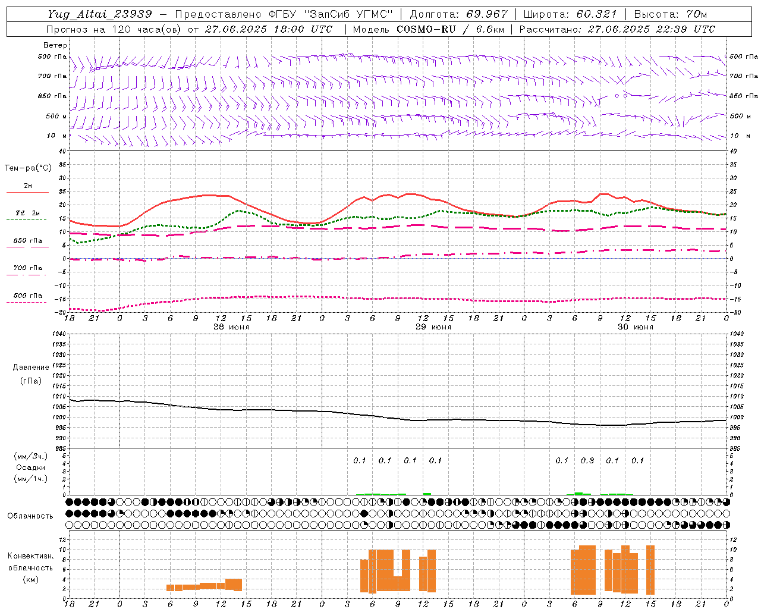Click the 28 июня date label

(x=231, y=327)
